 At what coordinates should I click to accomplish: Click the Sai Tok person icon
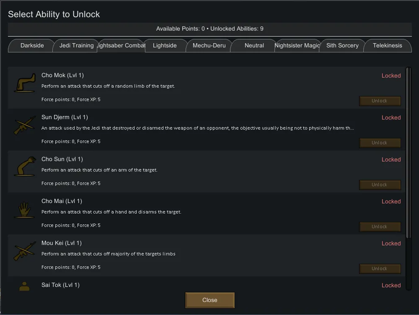tap(24, 286)
